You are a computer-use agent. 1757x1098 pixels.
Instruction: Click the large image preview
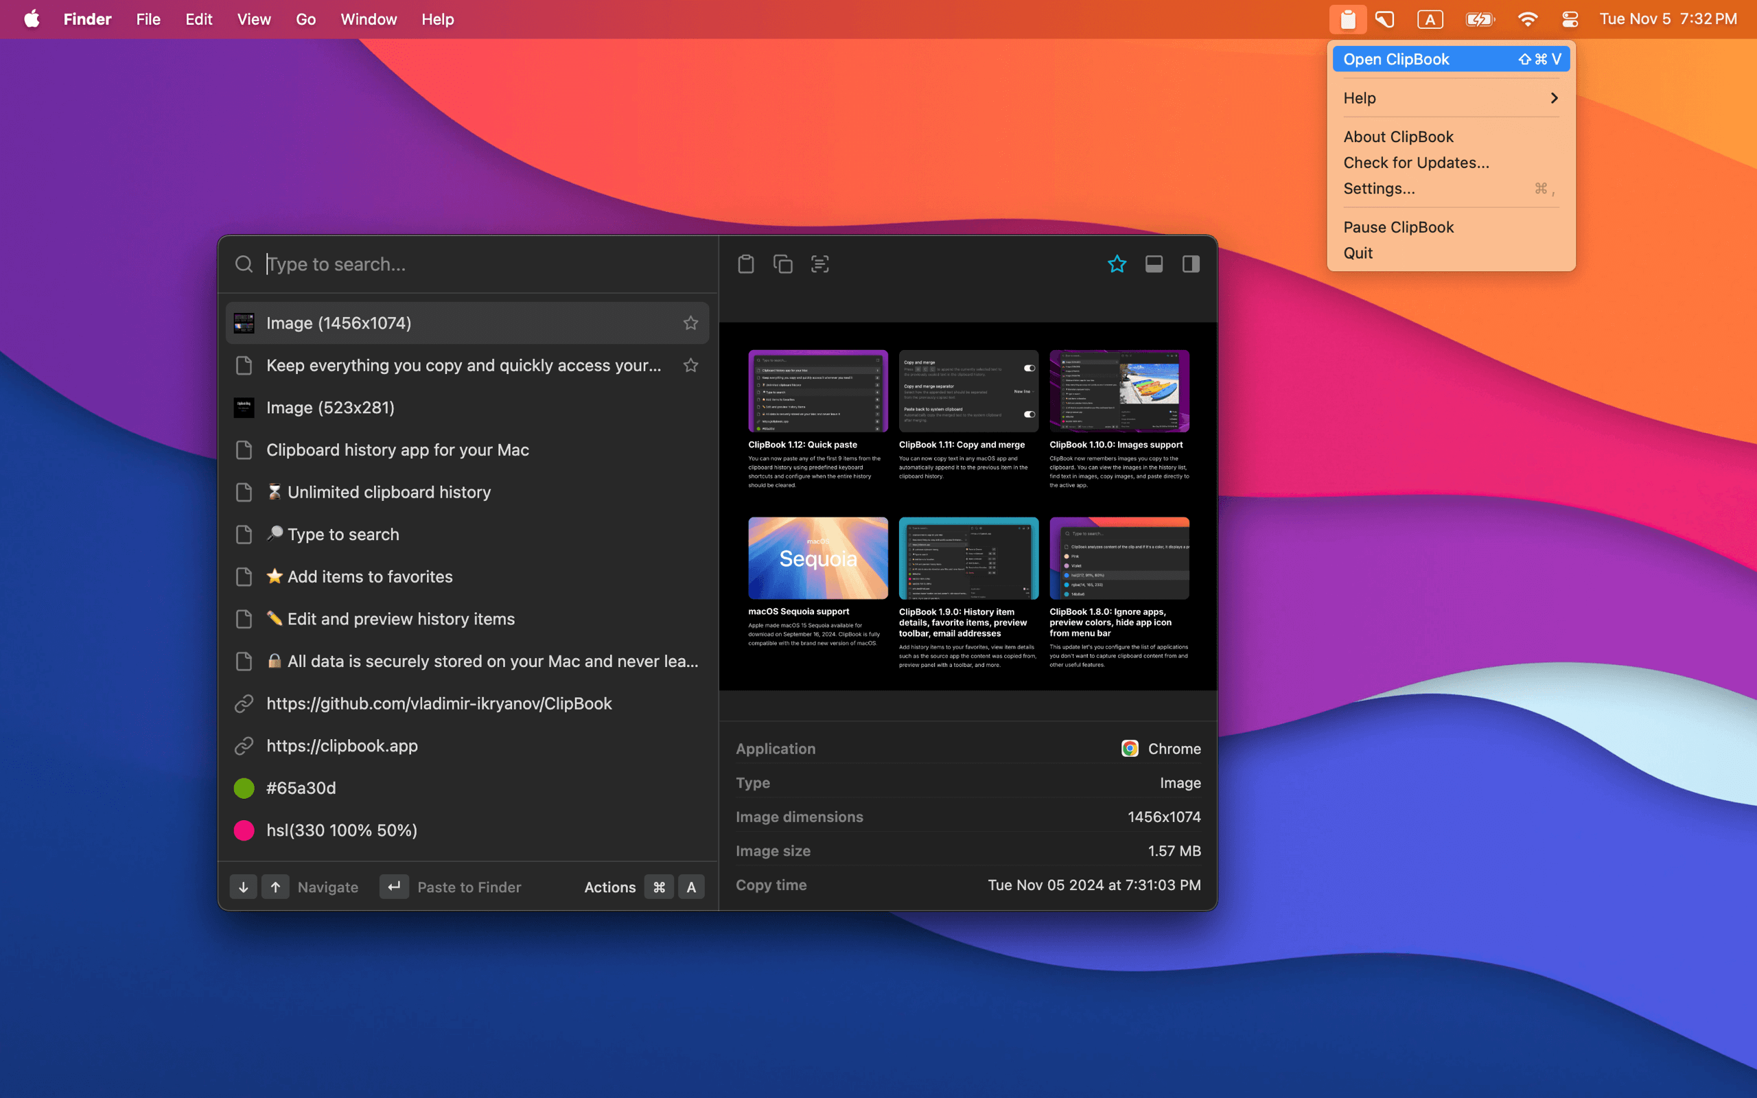968,506
